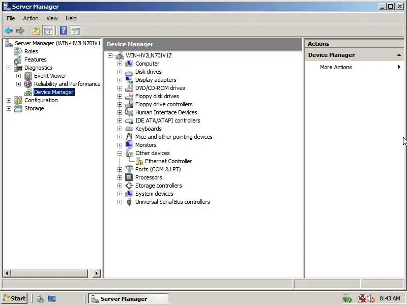Click the Server Manager taskbar button
This screenshot has height=305, width=407.
click(x=129, y=299)
